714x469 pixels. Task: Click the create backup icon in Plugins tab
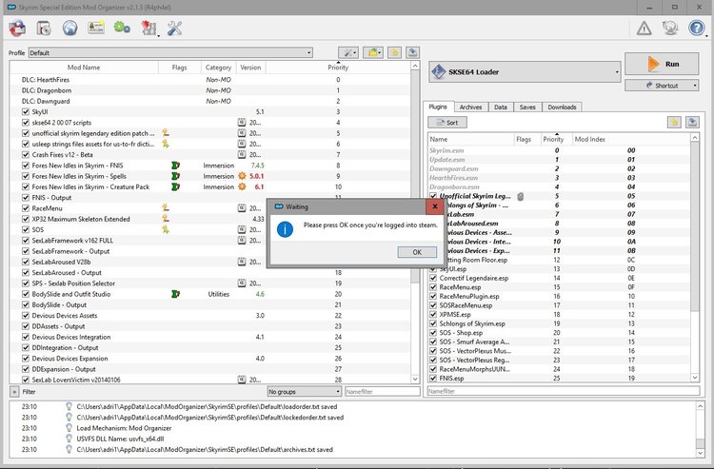[693, 122]
